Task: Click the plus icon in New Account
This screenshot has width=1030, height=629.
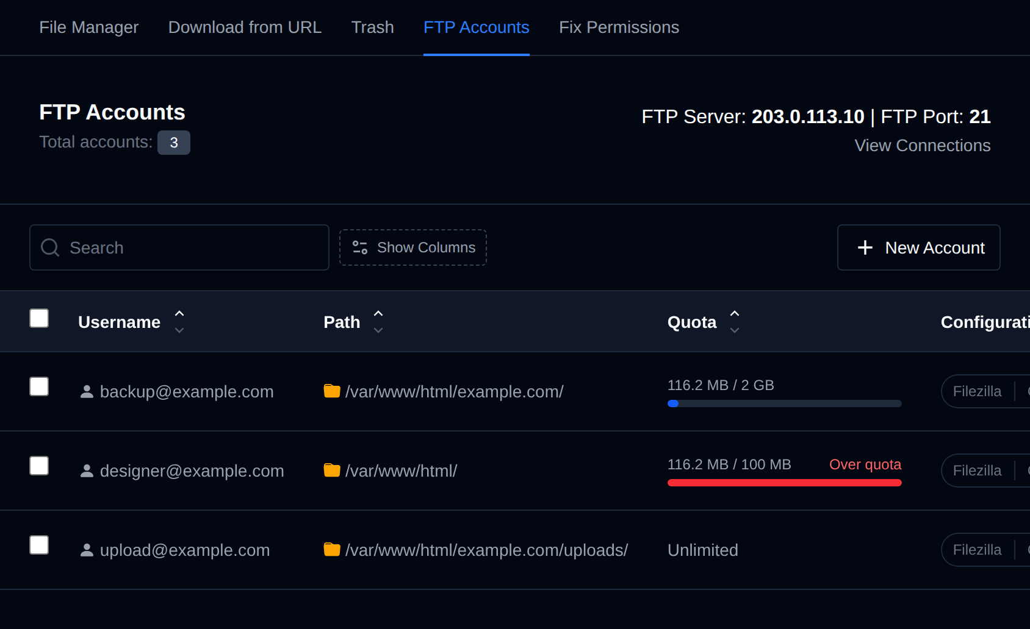Action: [x=865, y=247]
